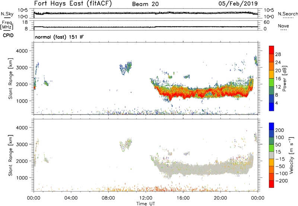Pick the light green 12–16 dB power segment
Image resolution: width=298 pixels, height=206 pixels.
[272, 83]
